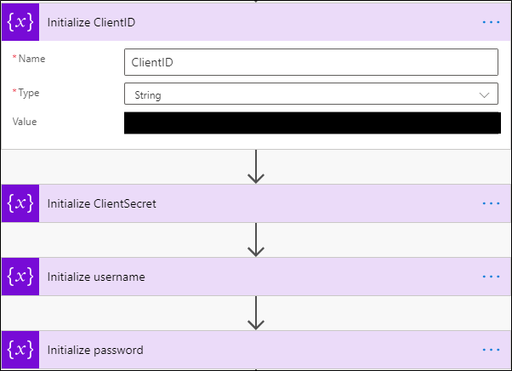Click the arrow between ClientID and ClientSecret
Viewport: 512px width, 371px height.
pyautogui.click(x=256, y=167)
